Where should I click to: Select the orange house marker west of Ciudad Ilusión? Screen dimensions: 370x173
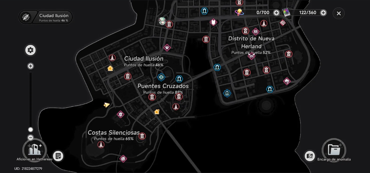coord(110,68)
